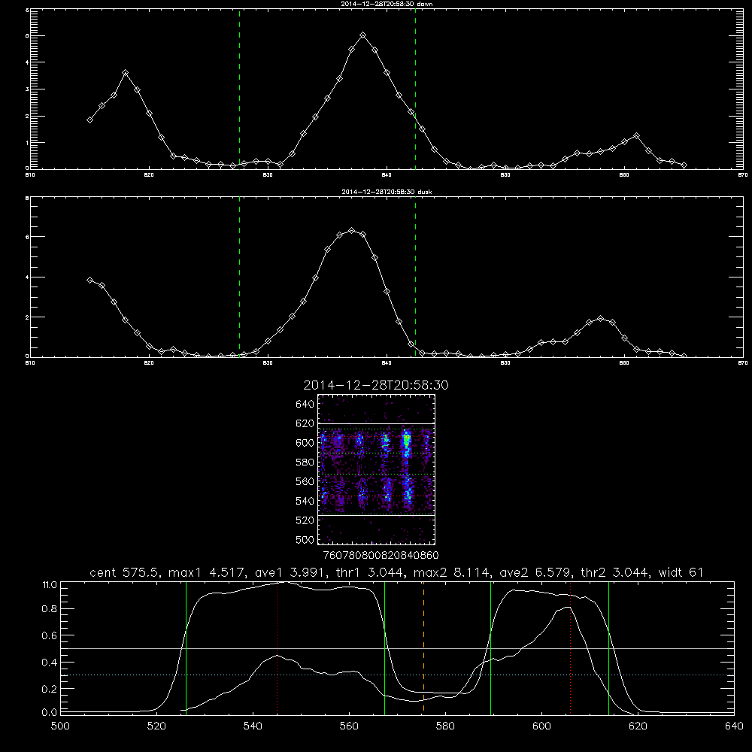This screenshot has width=752, height=752.
Task: Click the bottom plot y-axis label "0.4"
Action: [x=50, y=663]
